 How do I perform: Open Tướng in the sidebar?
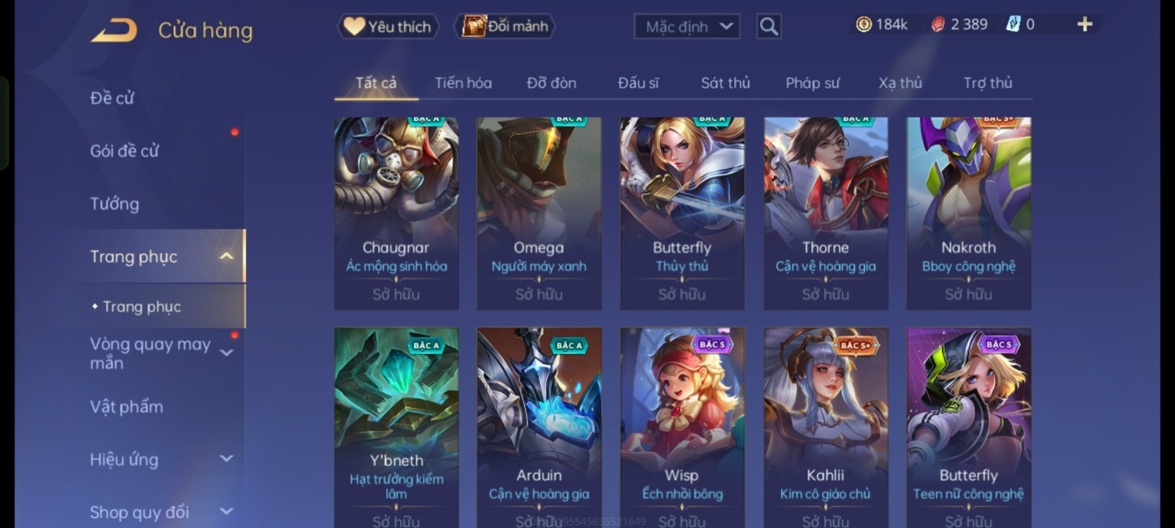114,204
